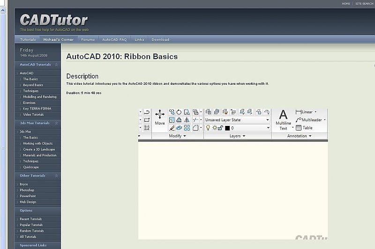The image size is (375, 249).
Task: Open the Video Tutorials sidebar link
Action: pos(33,115)
